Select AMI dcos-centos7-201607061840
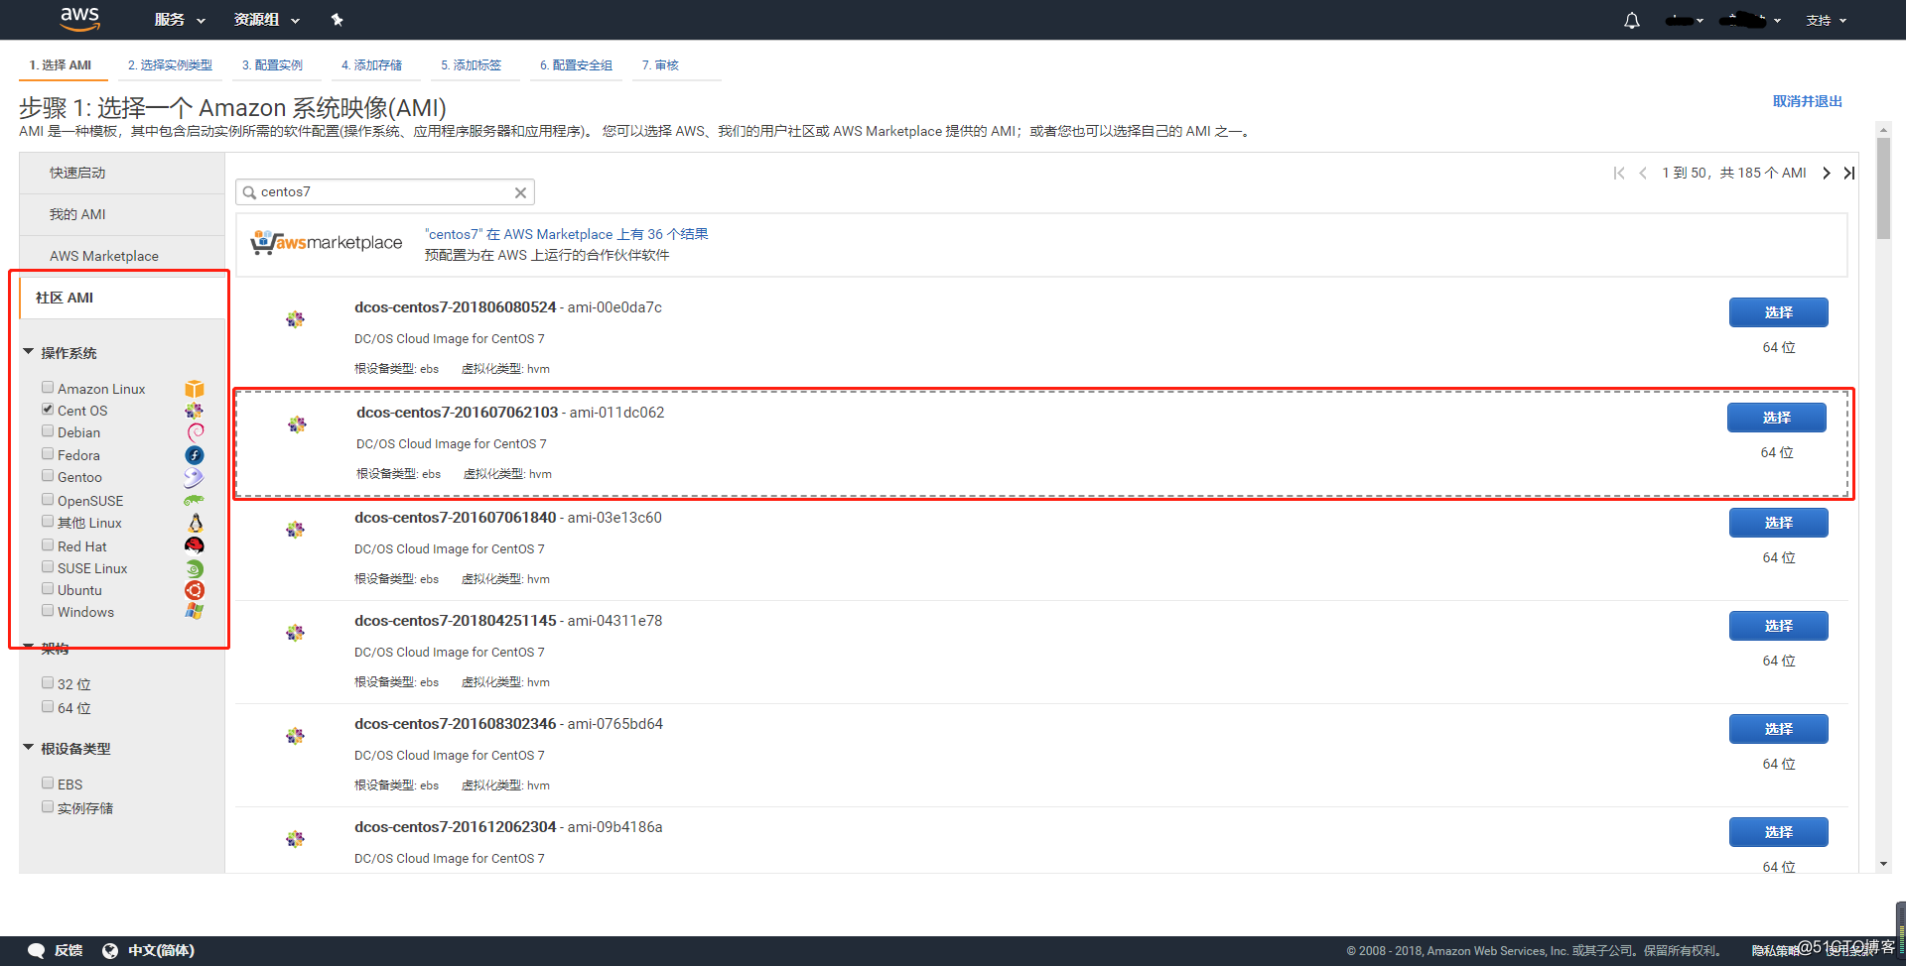Image resolution: width=1906 pixels, height=966 pixels. pos(1778,523)
